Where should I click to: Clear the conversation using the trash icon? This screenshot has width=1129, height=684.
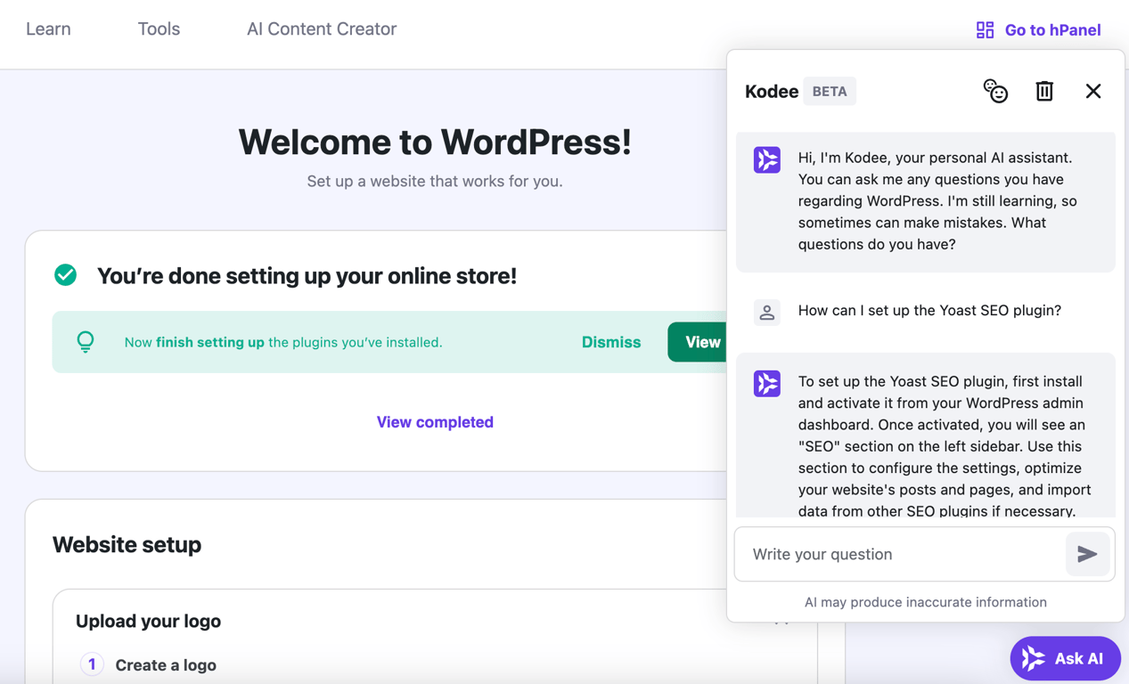point(1044,91)
